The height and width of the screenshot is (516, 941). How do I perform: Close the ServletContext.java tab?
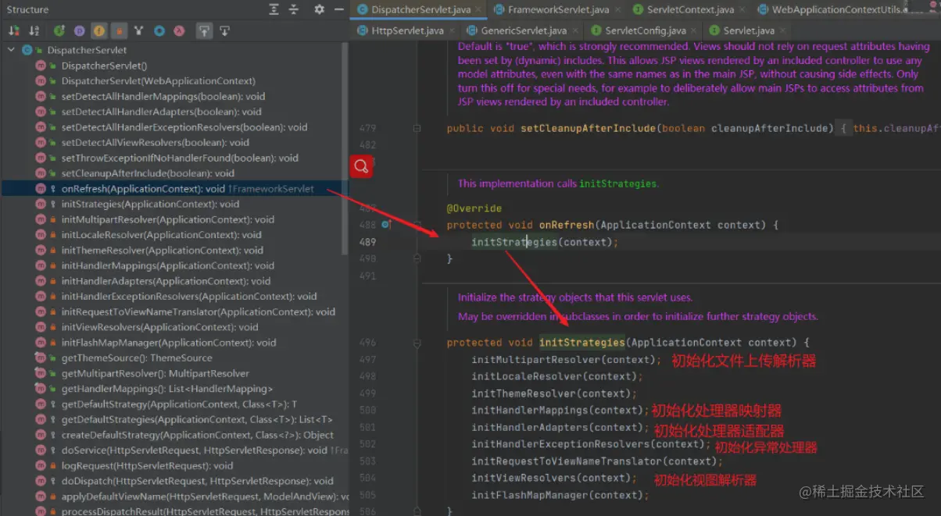(x=742, y=10)
